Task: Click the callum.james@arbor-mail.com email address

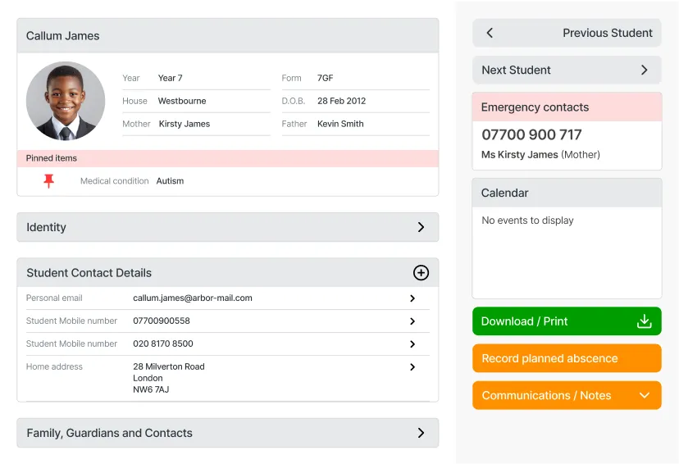Action: point(193,298)
